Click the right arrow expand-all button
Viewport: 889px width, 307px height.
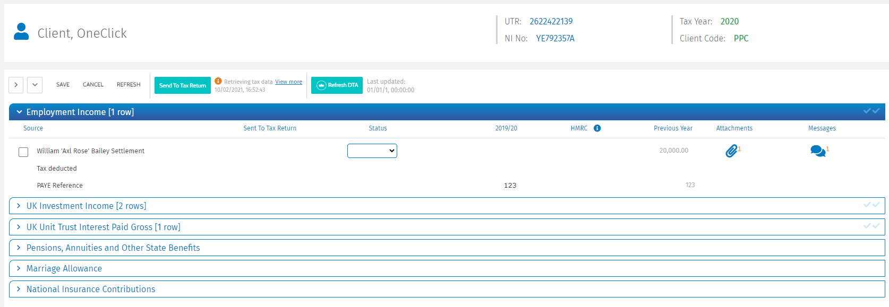point(16,85)
